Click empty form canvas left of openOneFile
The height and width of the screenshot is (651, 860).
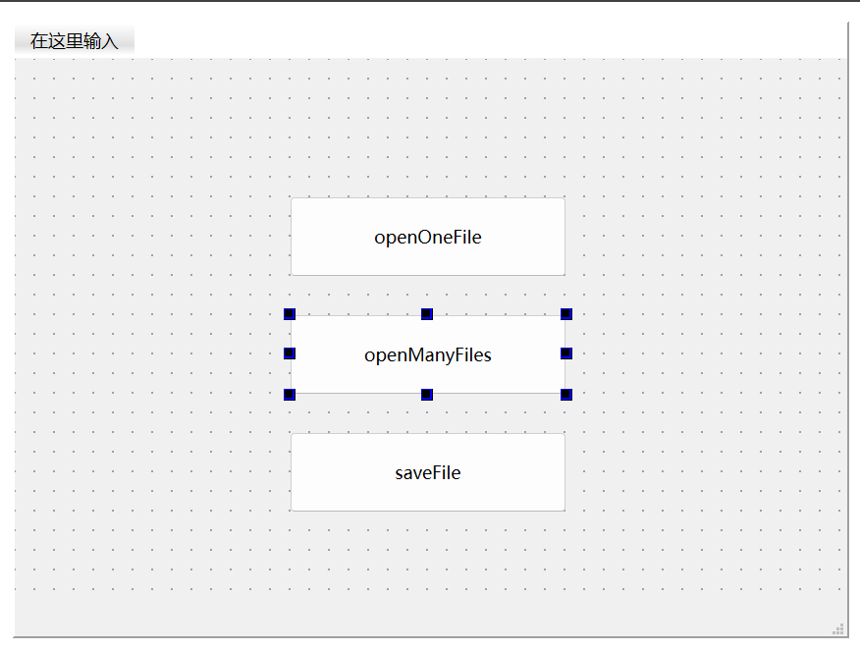(x=147, y=237)
